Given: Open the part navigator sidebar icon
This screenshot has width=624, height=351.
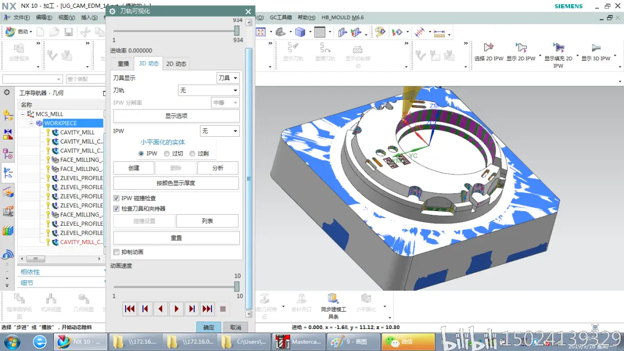Looking at the screenshot, I should point(7,153).
